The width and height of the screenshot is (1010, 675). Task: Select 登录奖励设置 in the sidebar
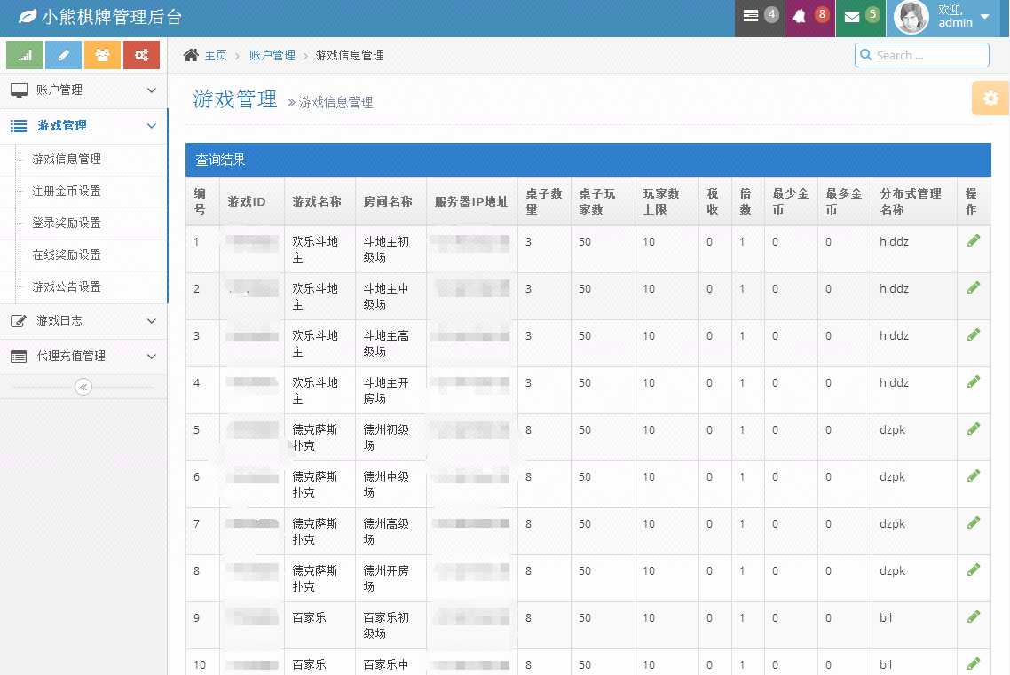(67, 224)
